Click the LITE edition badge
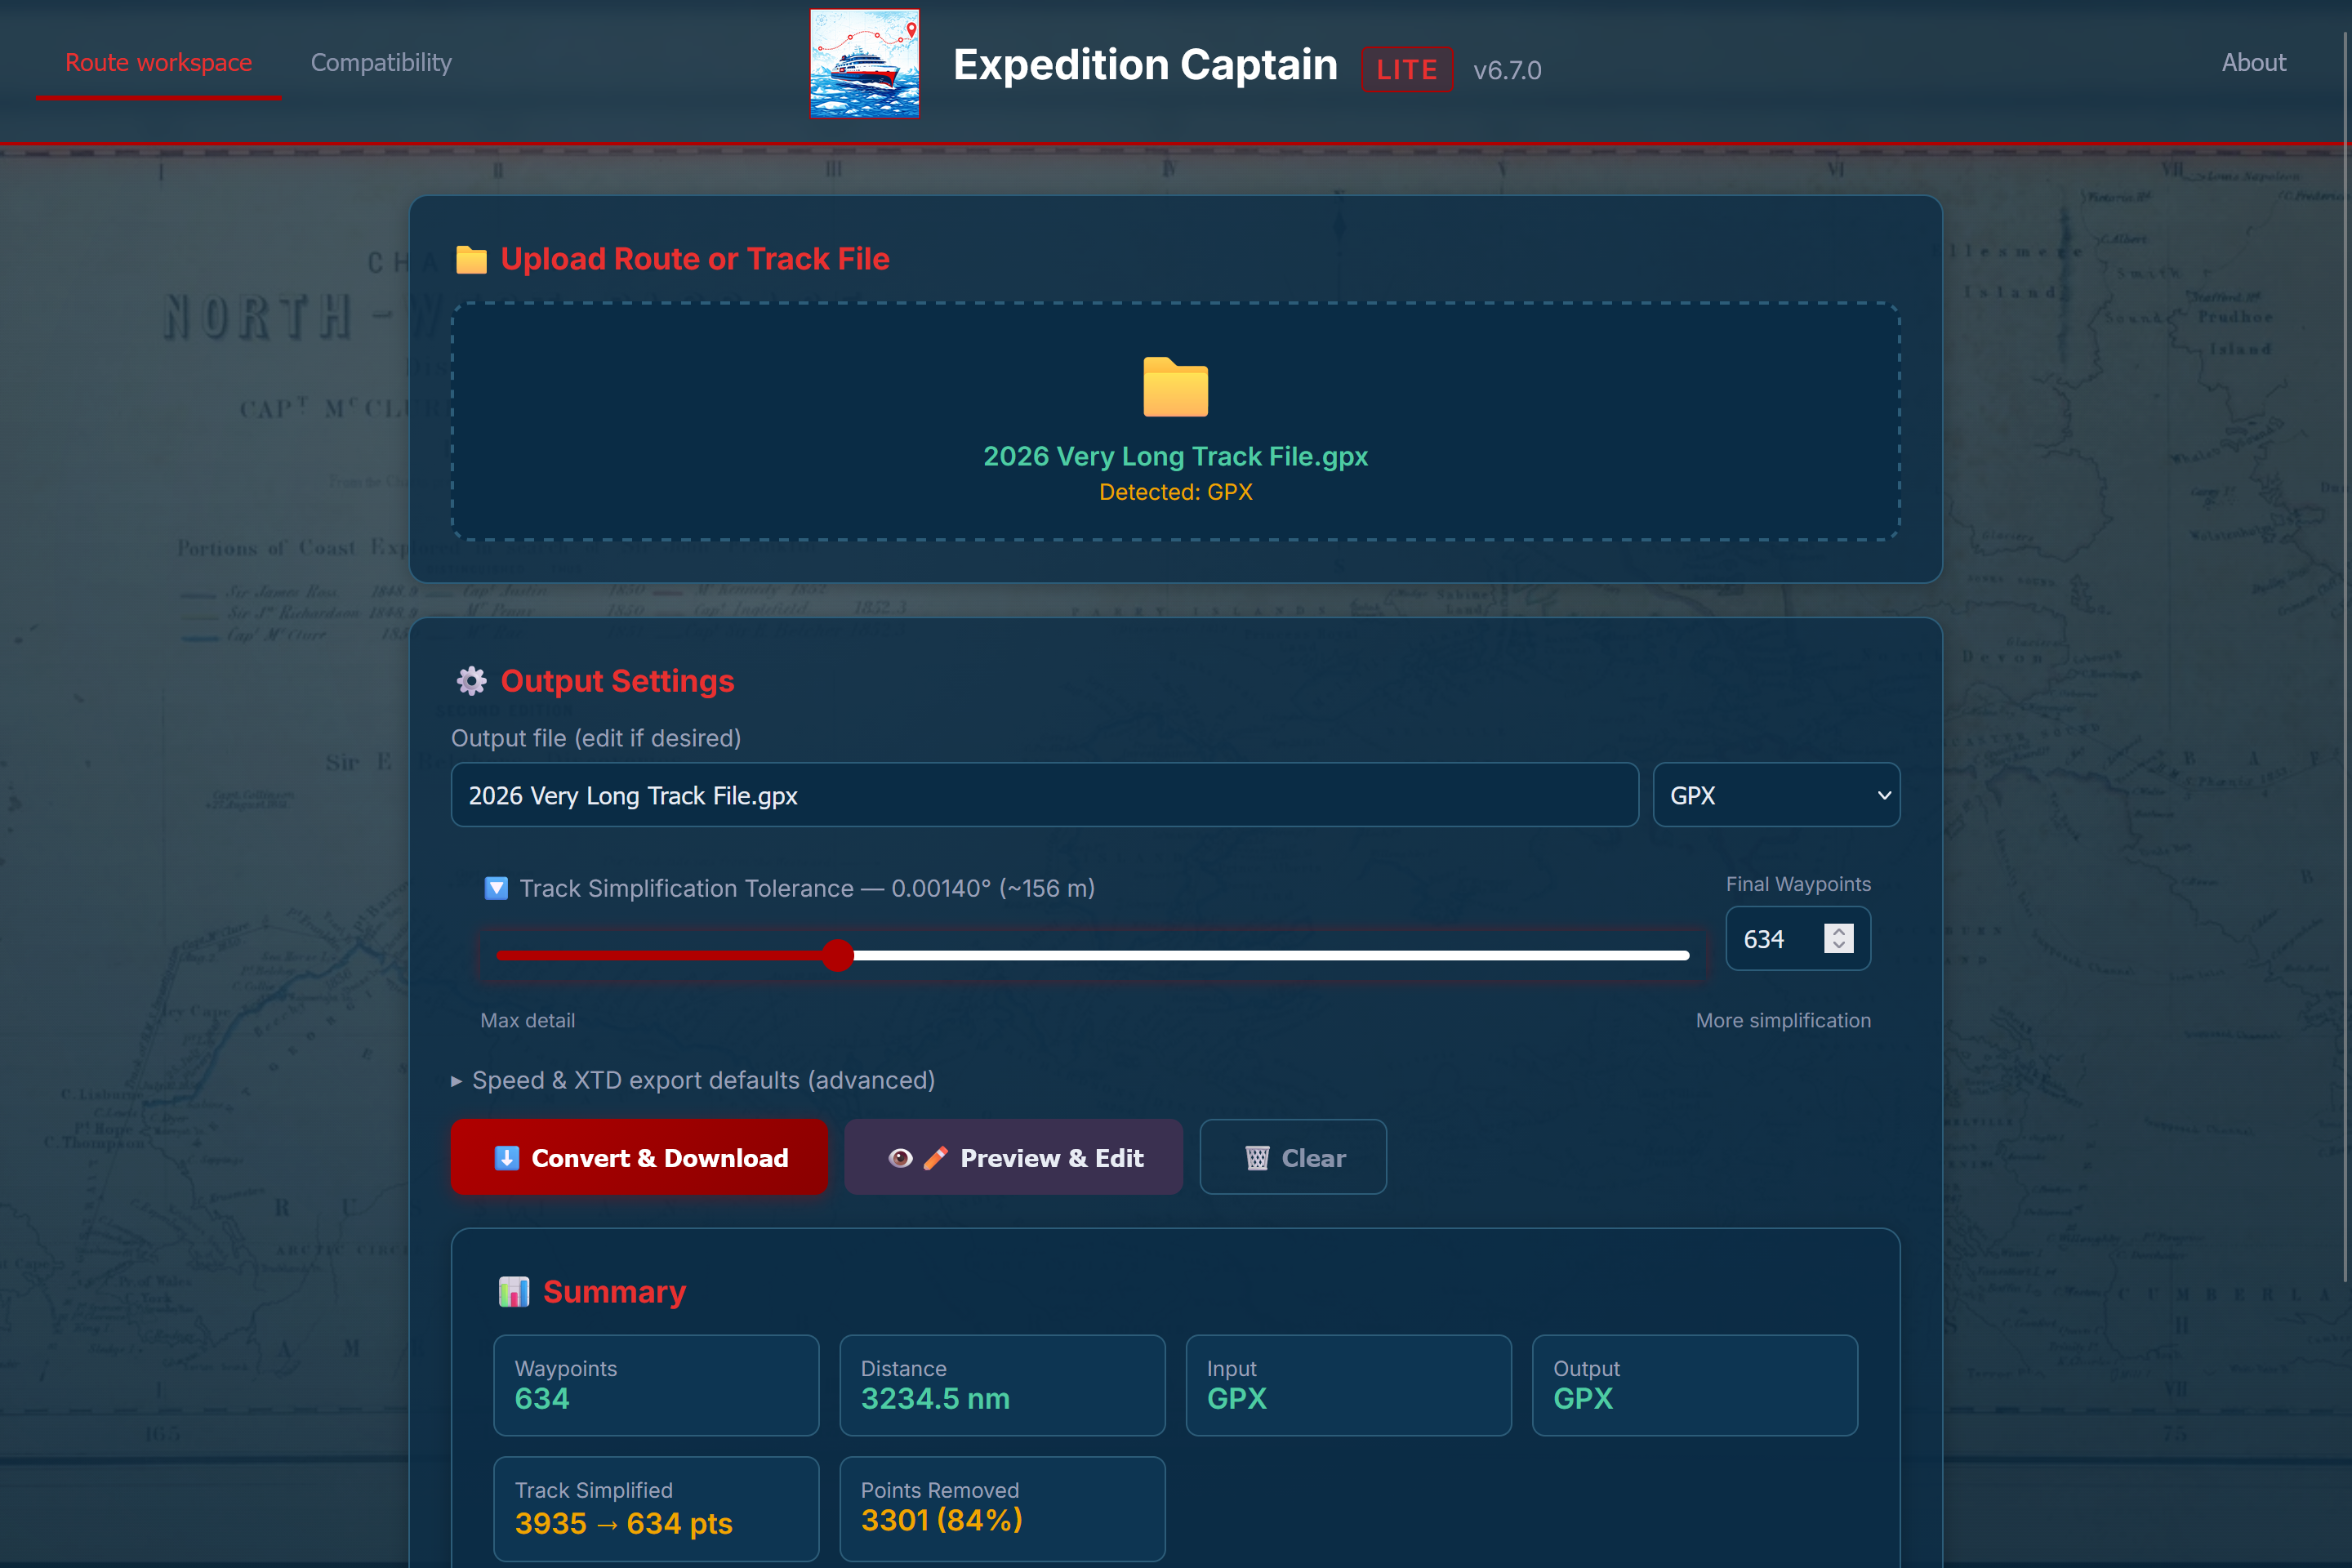2352x1568 pixels. click(x=1407, y=69)
